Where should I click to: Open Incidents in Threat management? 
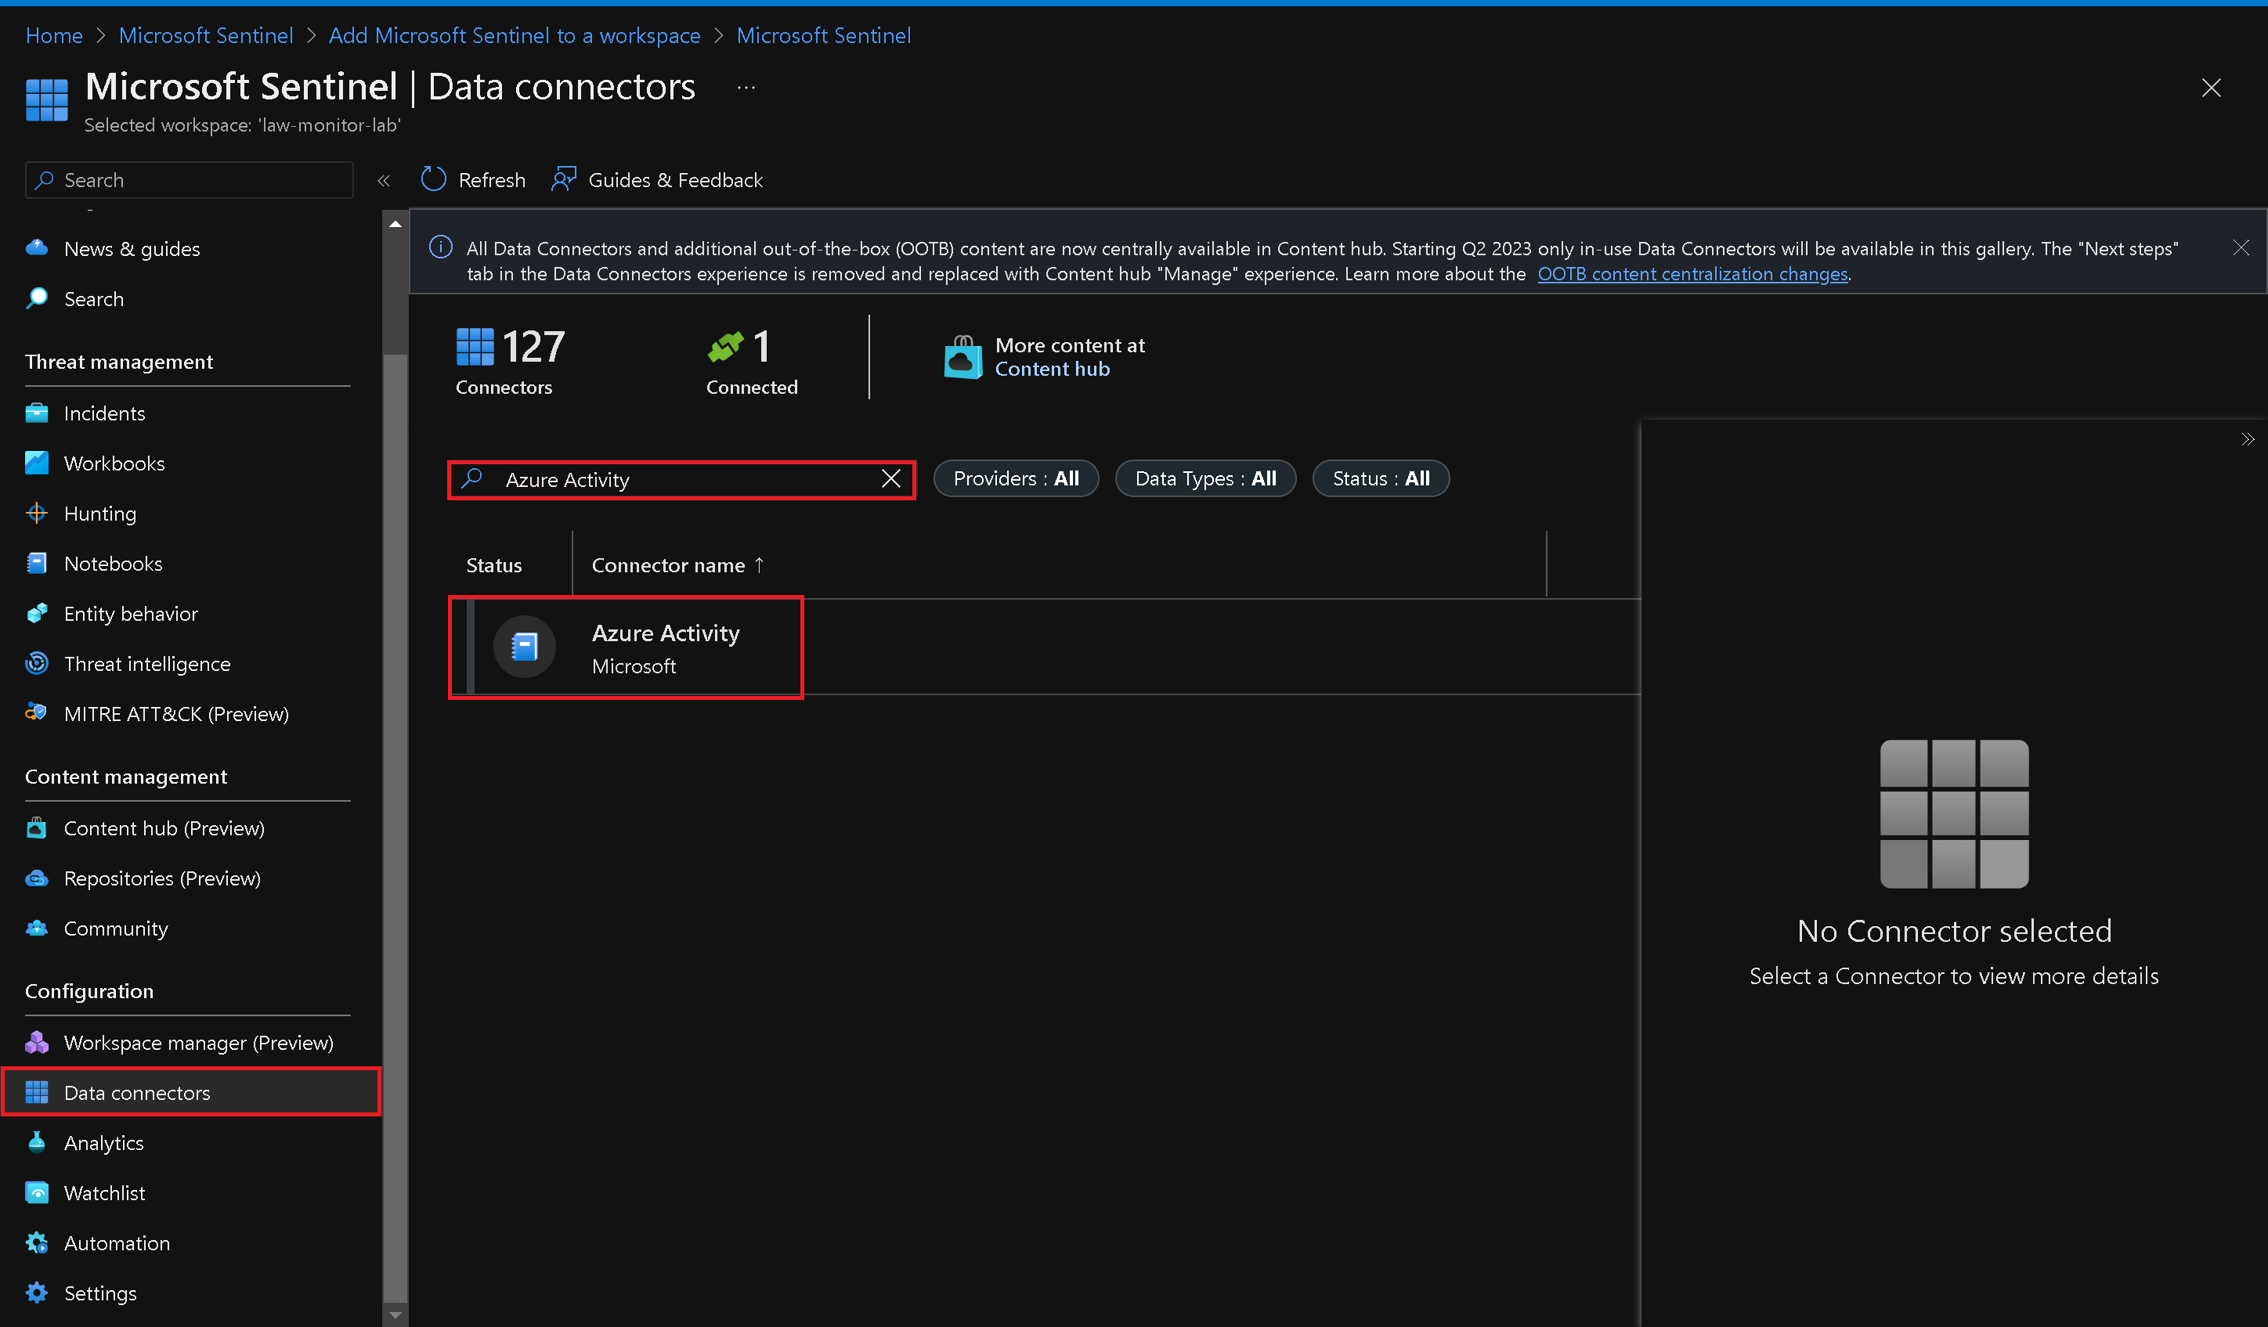tap(104, 413)
